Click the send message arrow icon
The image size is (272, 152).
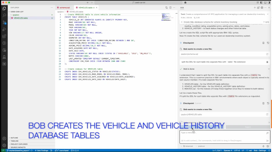tap(267, 141)
